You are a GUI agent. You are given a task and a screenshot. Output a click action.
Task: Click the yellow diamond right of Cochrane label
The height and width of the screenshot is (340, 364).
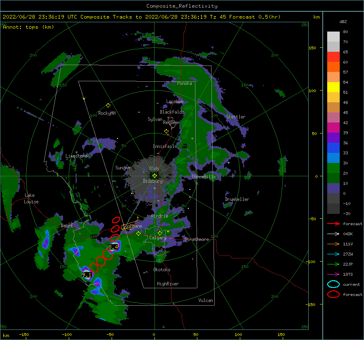click(x=139, y=234)
